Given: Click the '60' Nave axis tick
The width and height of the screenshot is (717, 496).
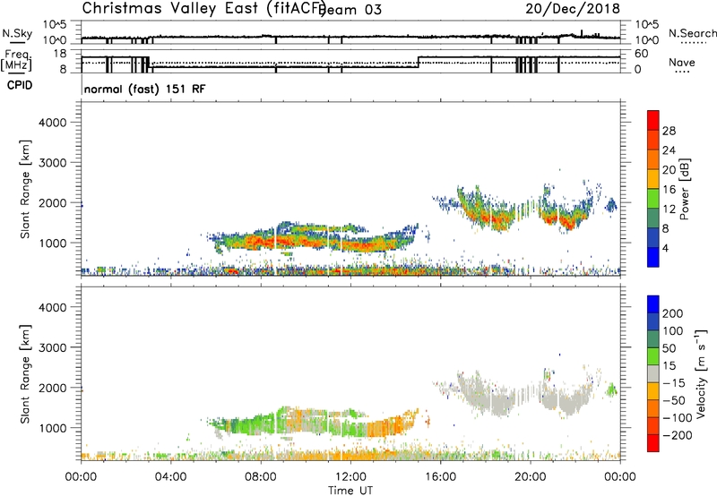Looking at the screenshot, I should (641, 54).
